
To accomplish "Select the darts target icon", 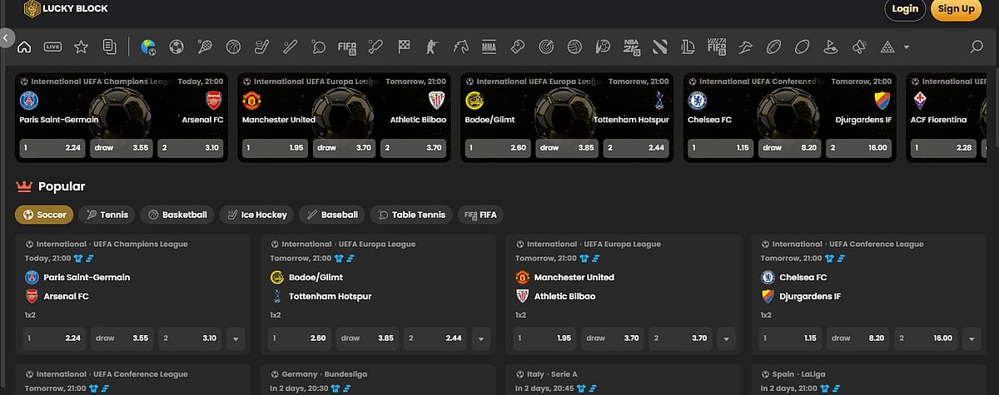I will tap(545, 47).
